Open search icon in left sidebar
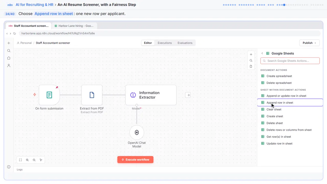Screen dimensions: 327x184 (x=9, y=51)
